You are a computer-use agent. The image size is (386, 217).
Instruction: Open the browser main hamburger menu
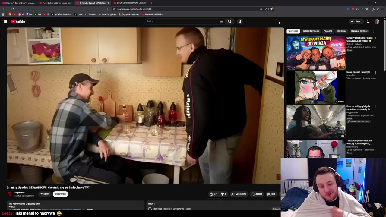click(383, 9)
